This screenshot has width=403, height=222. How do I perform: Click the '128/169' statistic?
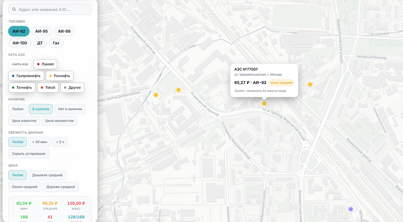(76, 217)
